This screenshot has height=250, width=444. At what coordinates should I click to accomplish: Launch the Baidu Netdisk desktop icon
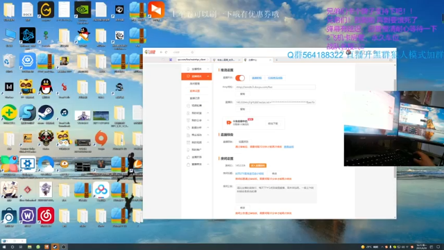101,190
